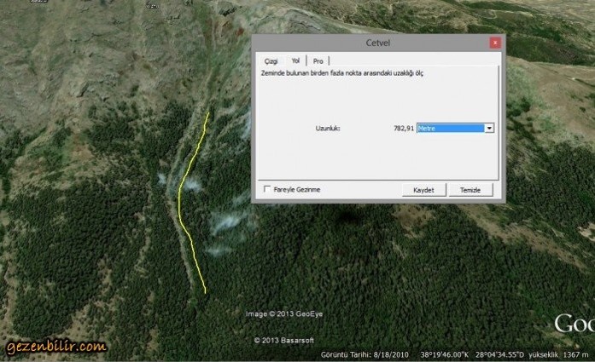The width and height of the screenshot is (595, 362).
Task: Enable the Fareyle Gezinme checkbox
Action: point(267,189)
